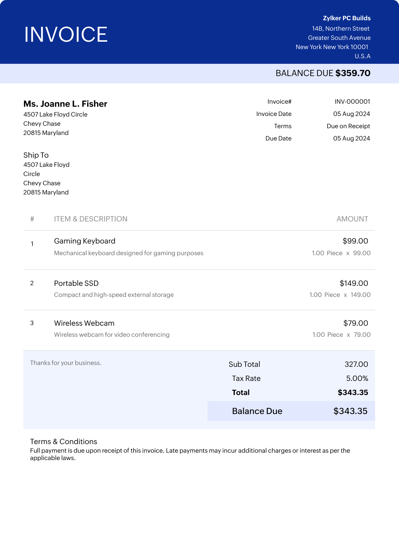Select the Portable SSD item name
Viewport: 399px width, 541px height.
coord(76,283)
